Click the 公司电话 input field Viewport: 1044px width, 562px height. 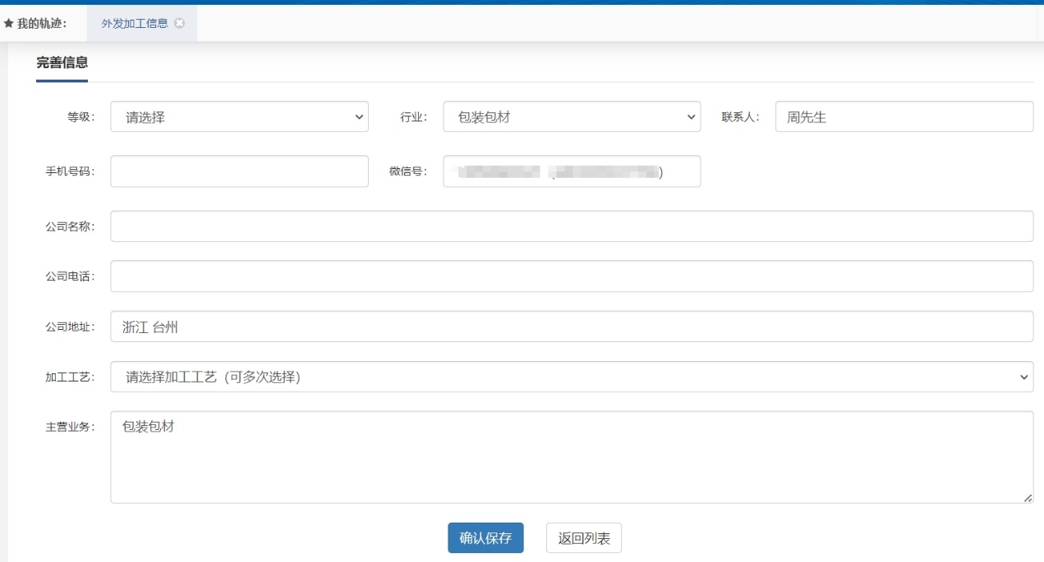tap(572, 276)
